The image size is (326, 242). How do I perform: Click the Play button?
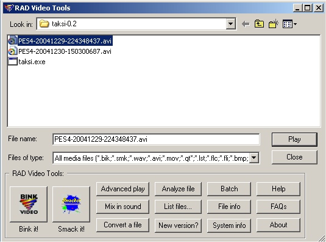point(294,139)
